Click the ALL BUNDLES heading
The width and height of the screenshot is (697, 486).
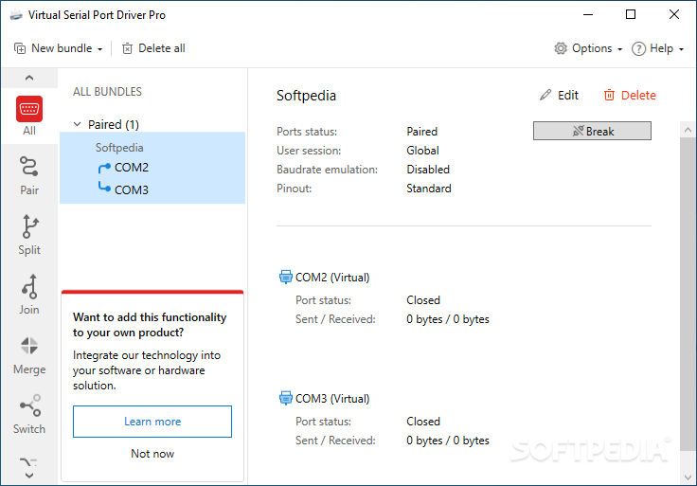click(107, 92)
